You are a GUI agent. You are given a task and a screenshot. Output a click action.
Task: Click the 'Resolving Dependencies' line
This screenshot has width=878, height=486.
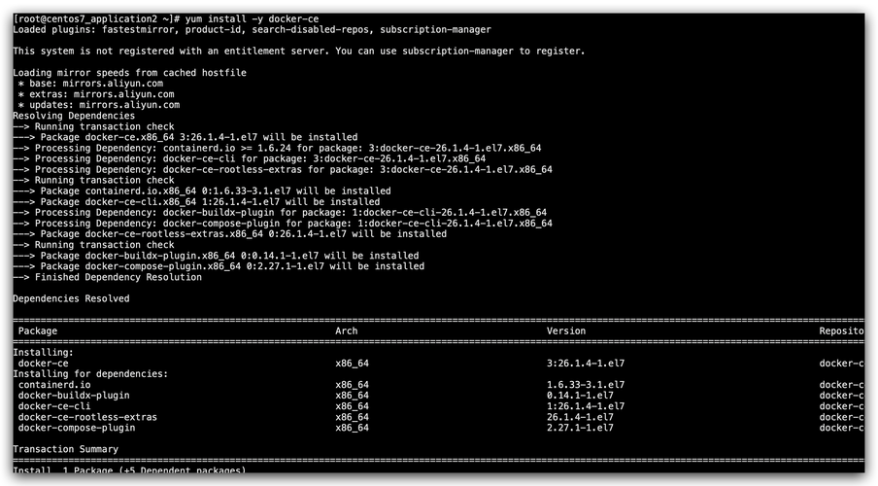[x=74, y=116]
